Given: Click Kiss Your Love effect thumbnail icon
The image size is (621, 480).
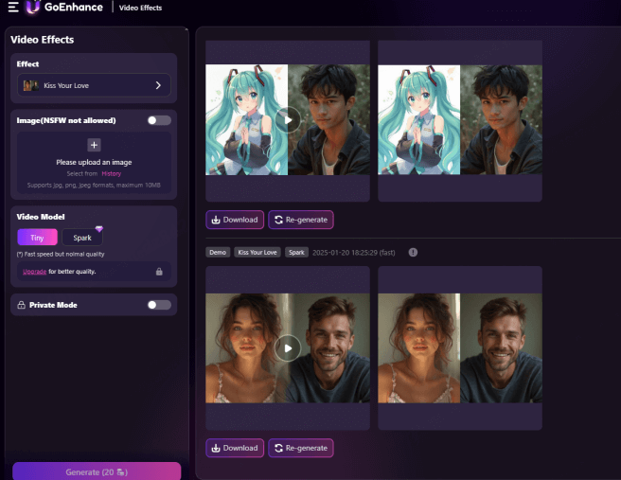Looking at the screenshot, I should 30,85.
